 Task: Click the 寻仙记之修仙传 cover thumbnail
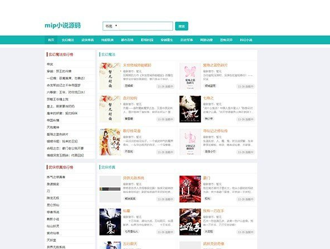point(190,142)
